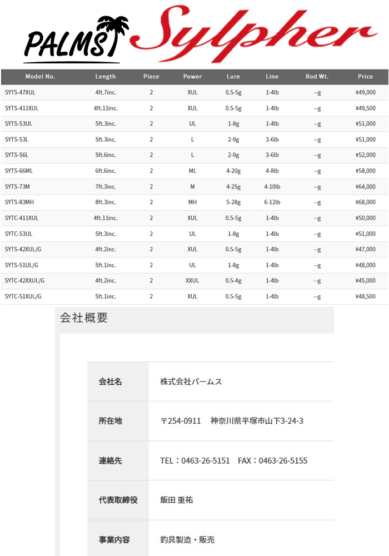Click the ¥45,000 price cell
The height and width of the screenshot is (556, 389).
[x=365, y=280]
